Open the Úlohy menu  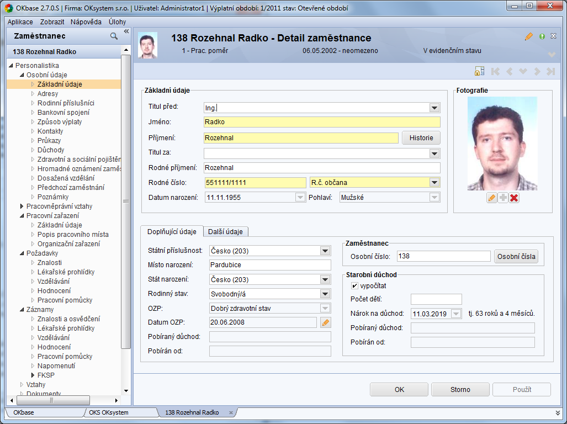(x=118, y=22)
